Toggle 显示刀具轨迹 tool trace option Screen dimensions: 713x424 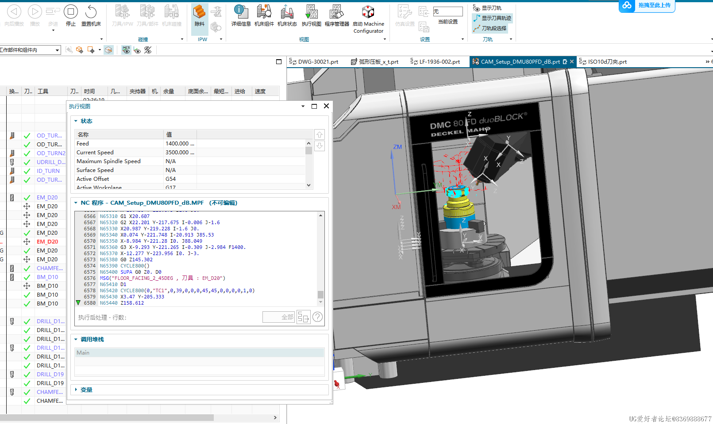(x=492, y=18)
